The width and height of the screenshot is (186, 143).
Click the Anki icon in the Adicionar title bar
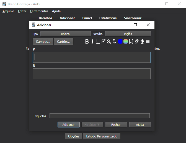pyautogui.click(x=33, y=25)
